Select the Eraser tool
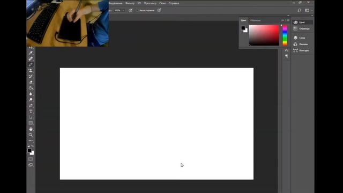The width and height of the screenshot is (343, 193). pyautogui.click(x=31, y=82)
